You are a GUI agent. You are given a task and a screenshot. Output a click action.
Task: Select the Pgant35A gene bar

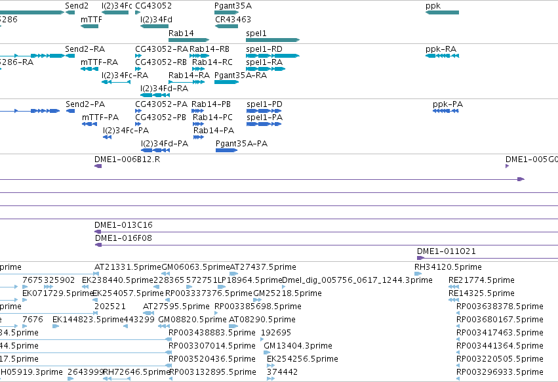(x=226, y=12)
